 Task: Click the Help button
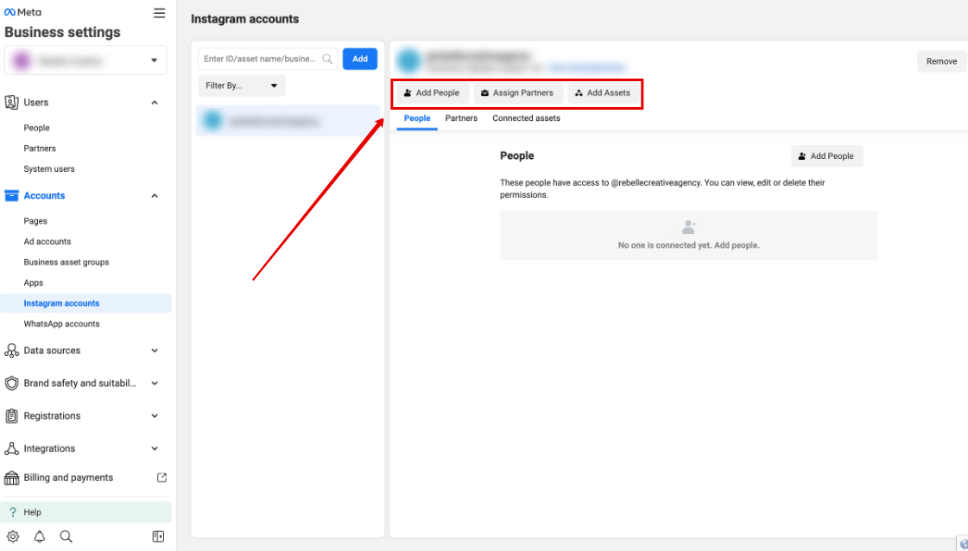(x=85, y=512)
